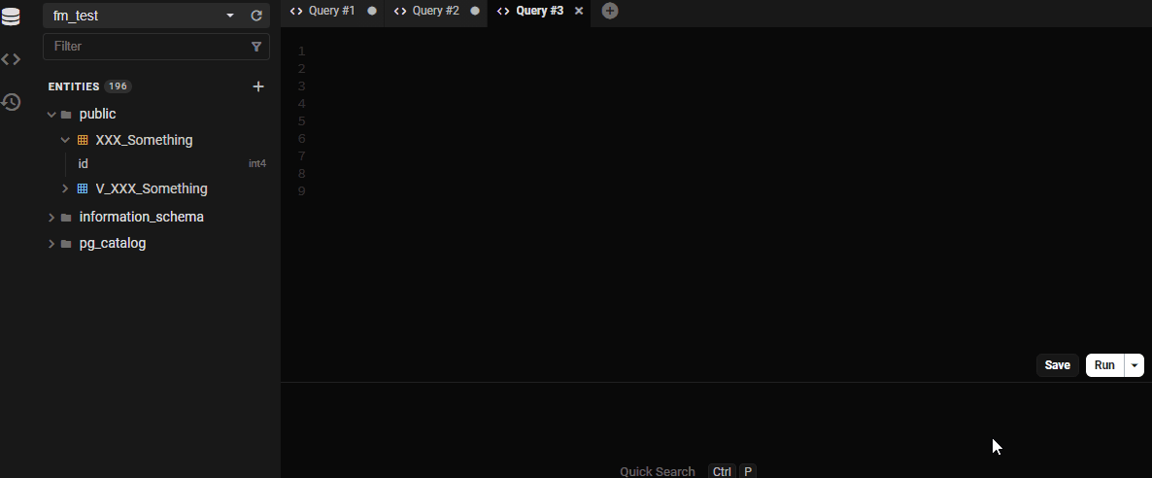Image resolution: width=1152 pixels, height=478 pixels.
Task: Select the Query #3 tab
Action: 539,11
